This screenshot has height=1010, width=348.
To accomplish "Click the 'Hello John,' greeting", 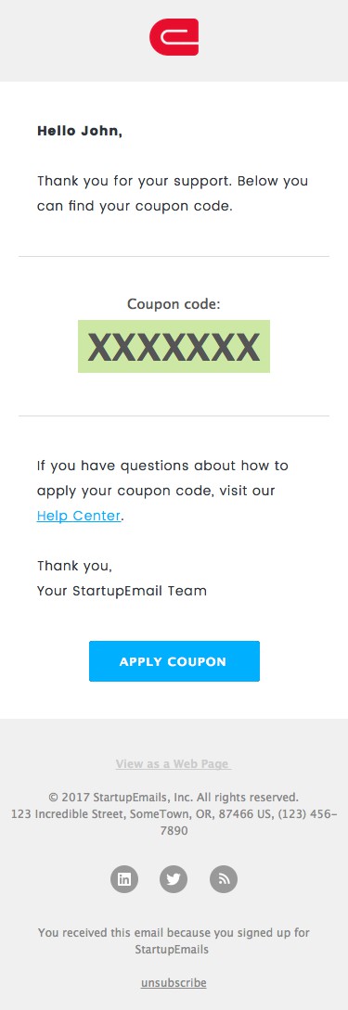I will [80, 132].
